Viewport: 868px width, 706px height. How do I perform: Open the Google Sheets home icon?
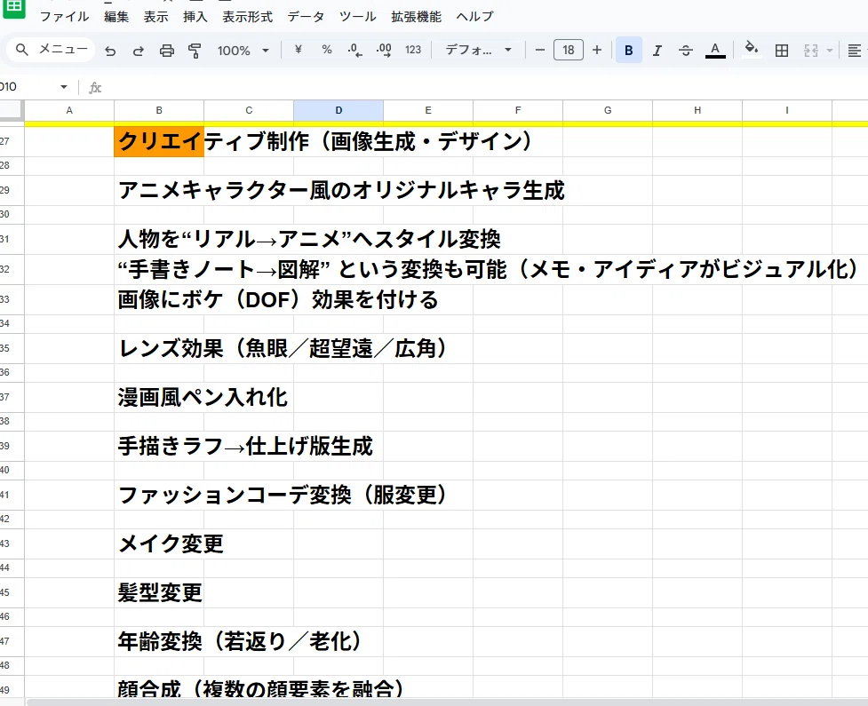pos(14,8)
